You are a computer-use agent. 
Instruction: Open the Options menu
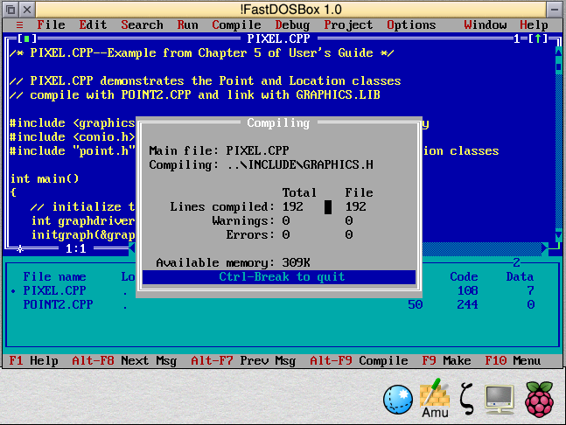pyautogui.click(x=411, y=24)
